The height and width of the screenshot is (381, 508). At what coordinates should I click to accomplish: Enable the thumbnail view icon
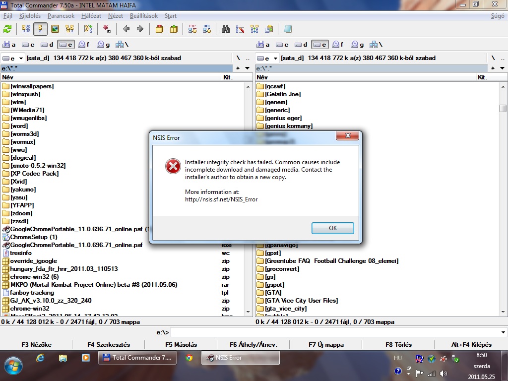click(55, 29)
